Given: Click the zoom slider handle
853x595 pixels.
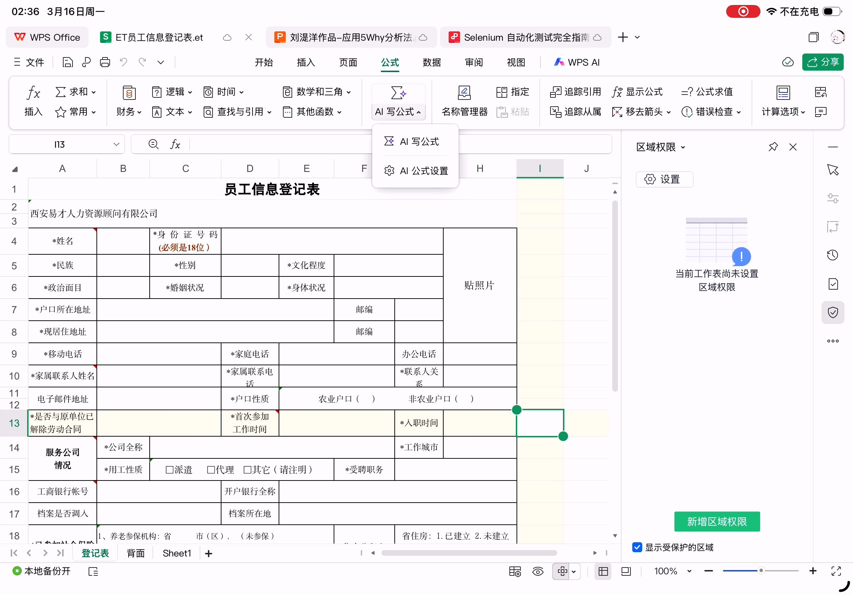Looking at the screenshot, I should [761, 571].
